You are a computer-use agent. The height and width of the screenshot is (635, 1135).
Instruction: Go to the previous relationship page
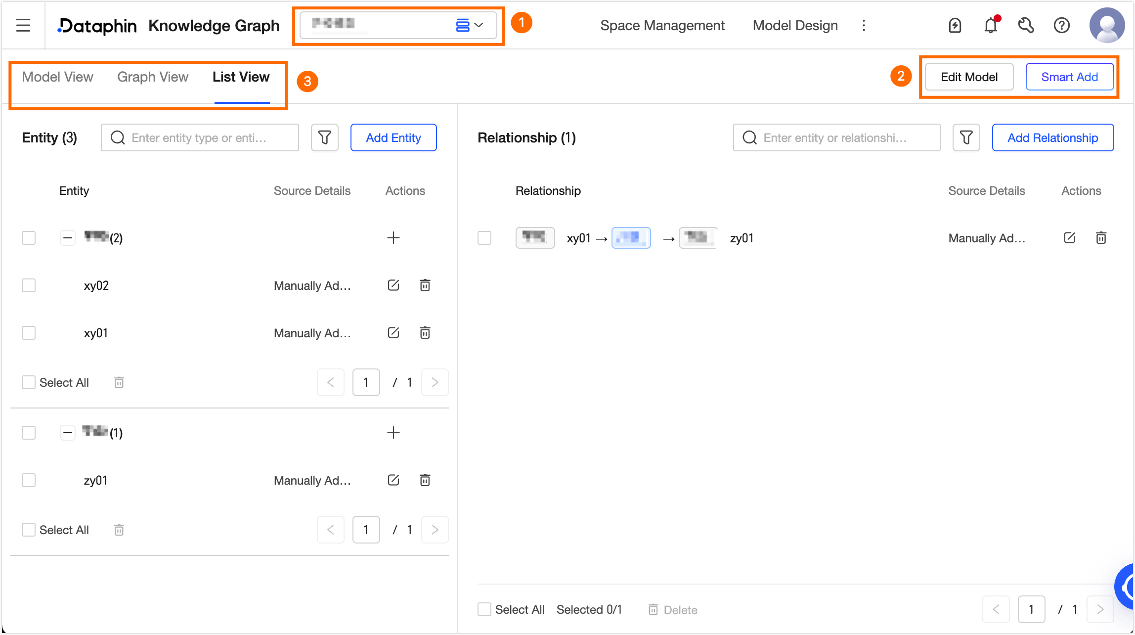pyautogui.click(x=996, y=609)
